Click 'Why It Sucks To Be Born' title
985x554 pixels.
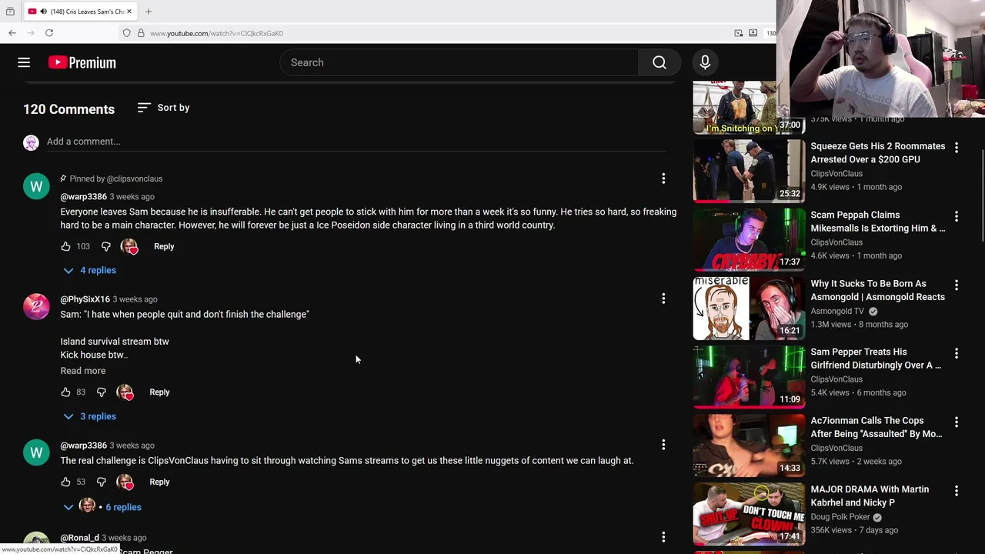(x=877, y=290)
